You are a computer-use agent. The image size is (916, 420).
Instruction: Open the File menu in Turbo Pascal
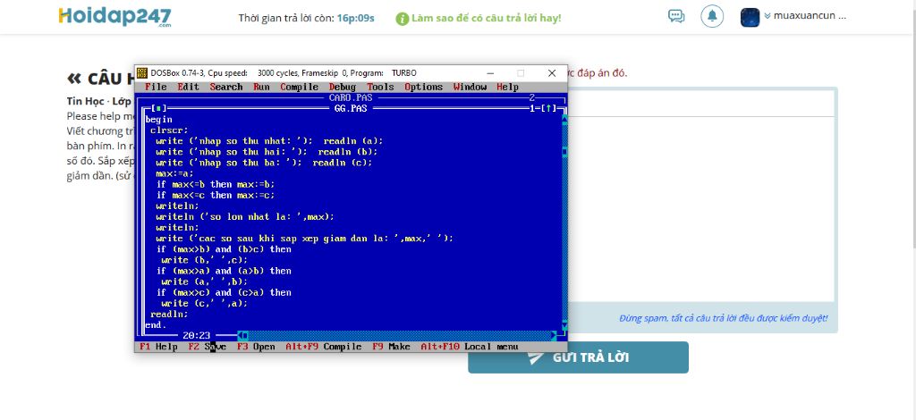point(156,87)
